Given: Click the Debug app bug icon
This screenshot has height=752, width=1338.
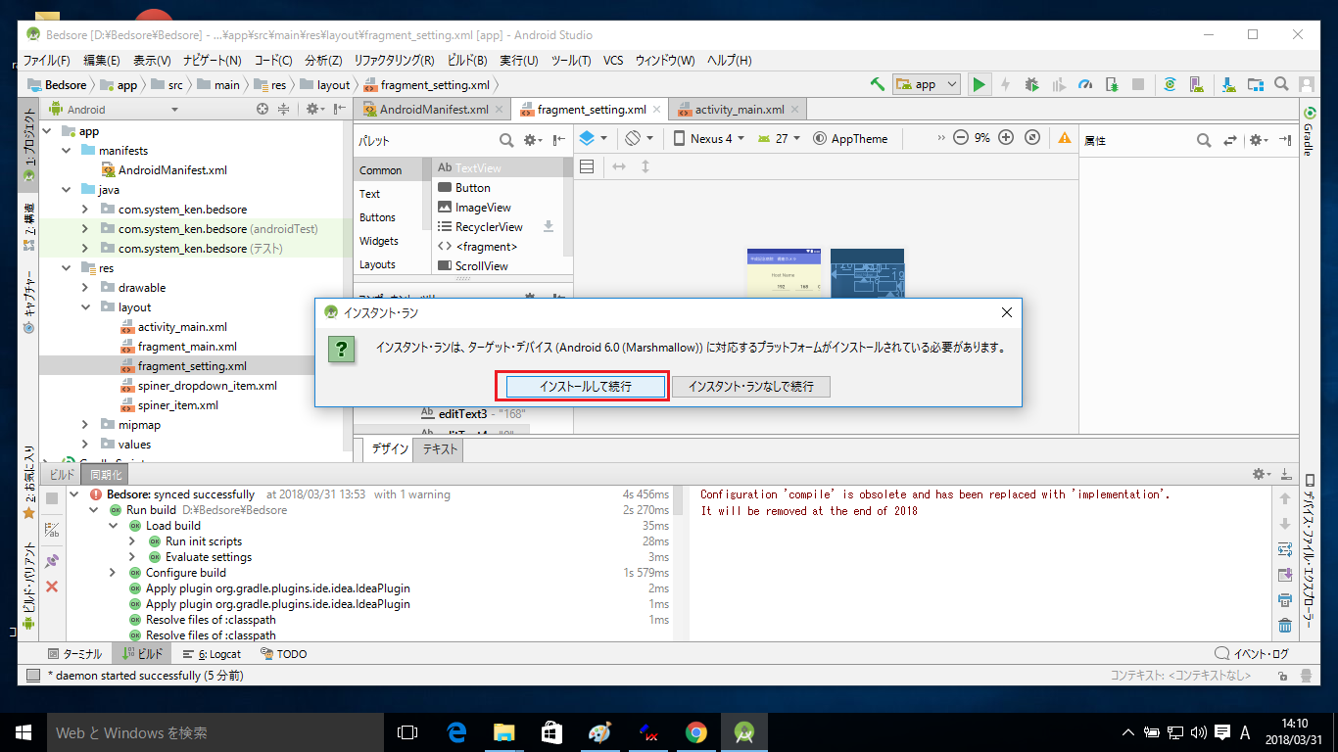Looking at the screenshot, I should pos(1031,84).
